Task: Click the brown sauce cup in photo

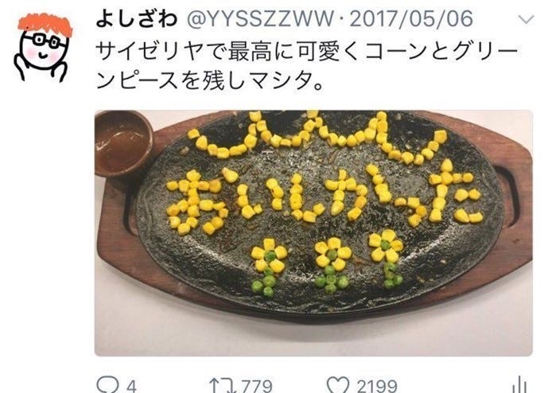Action: pyautogui.click(x=123, y=143)
